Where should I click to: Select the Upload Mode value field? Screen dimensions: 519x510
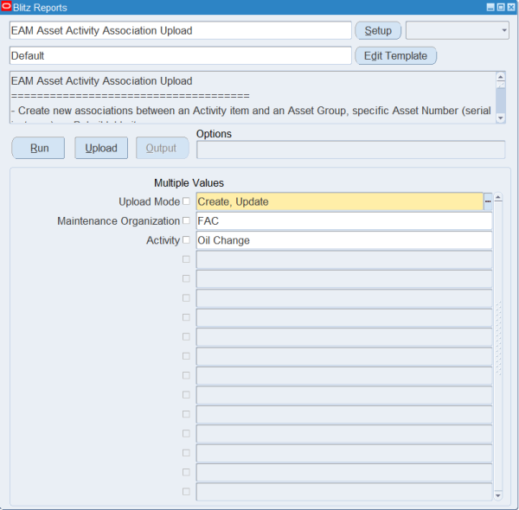coord(340,201)
